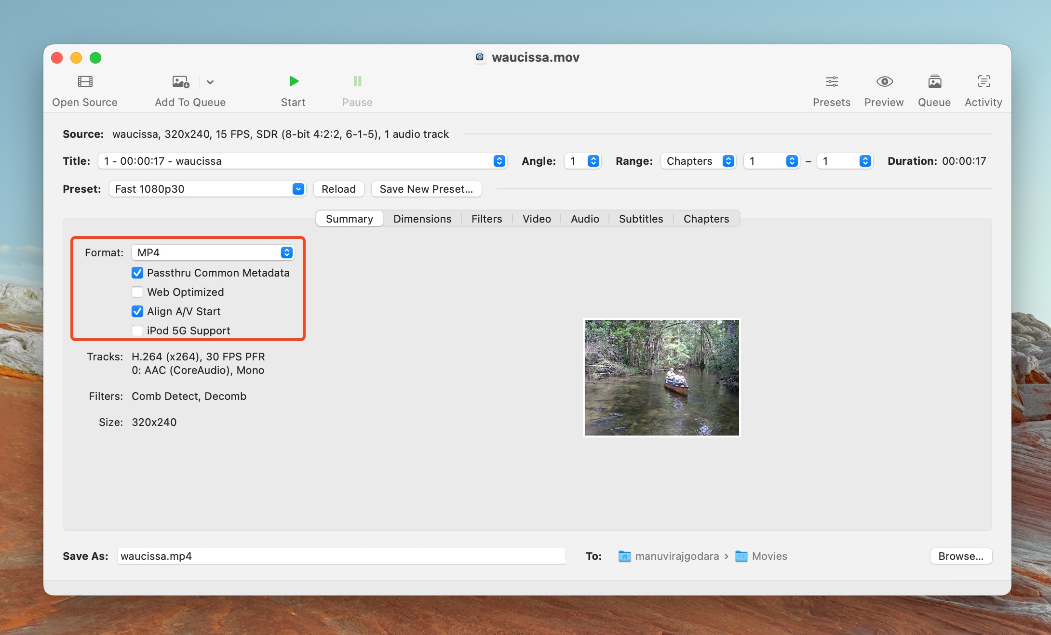Image resolution: width=1051 pixels, height=635 pixels.
Task: Pause the encode
Action: click(357, 81)
